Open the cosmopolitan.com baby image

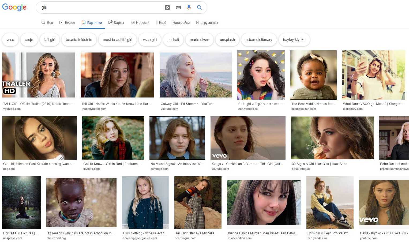(313, 75)
